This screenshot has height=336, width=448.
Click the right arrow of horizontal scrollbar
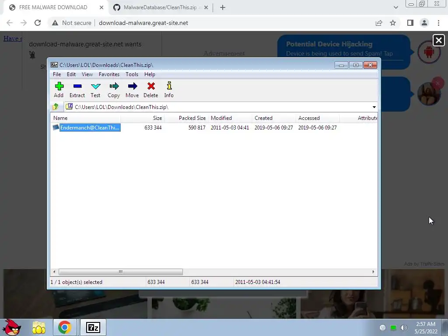click(373, 272)
